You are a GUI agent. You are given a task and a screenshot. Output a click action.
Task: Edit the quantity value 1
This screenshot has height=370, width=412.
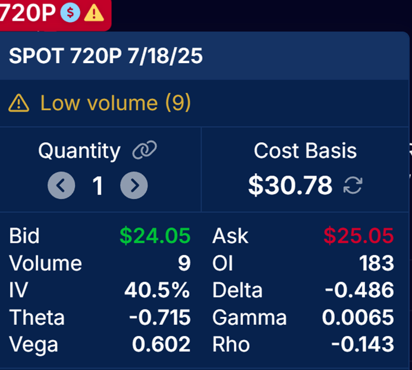98,186
